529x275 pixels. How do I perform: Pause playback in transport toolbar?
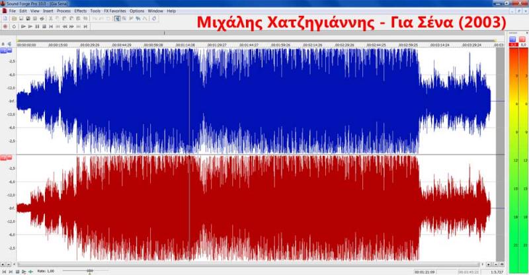click(x=37, y=26)
